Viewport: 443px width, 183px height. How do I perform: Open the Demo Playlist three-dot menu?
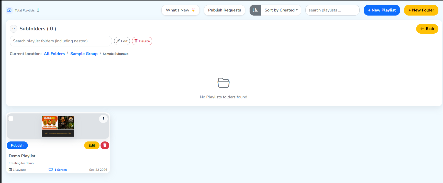click(x=103, y=119)
